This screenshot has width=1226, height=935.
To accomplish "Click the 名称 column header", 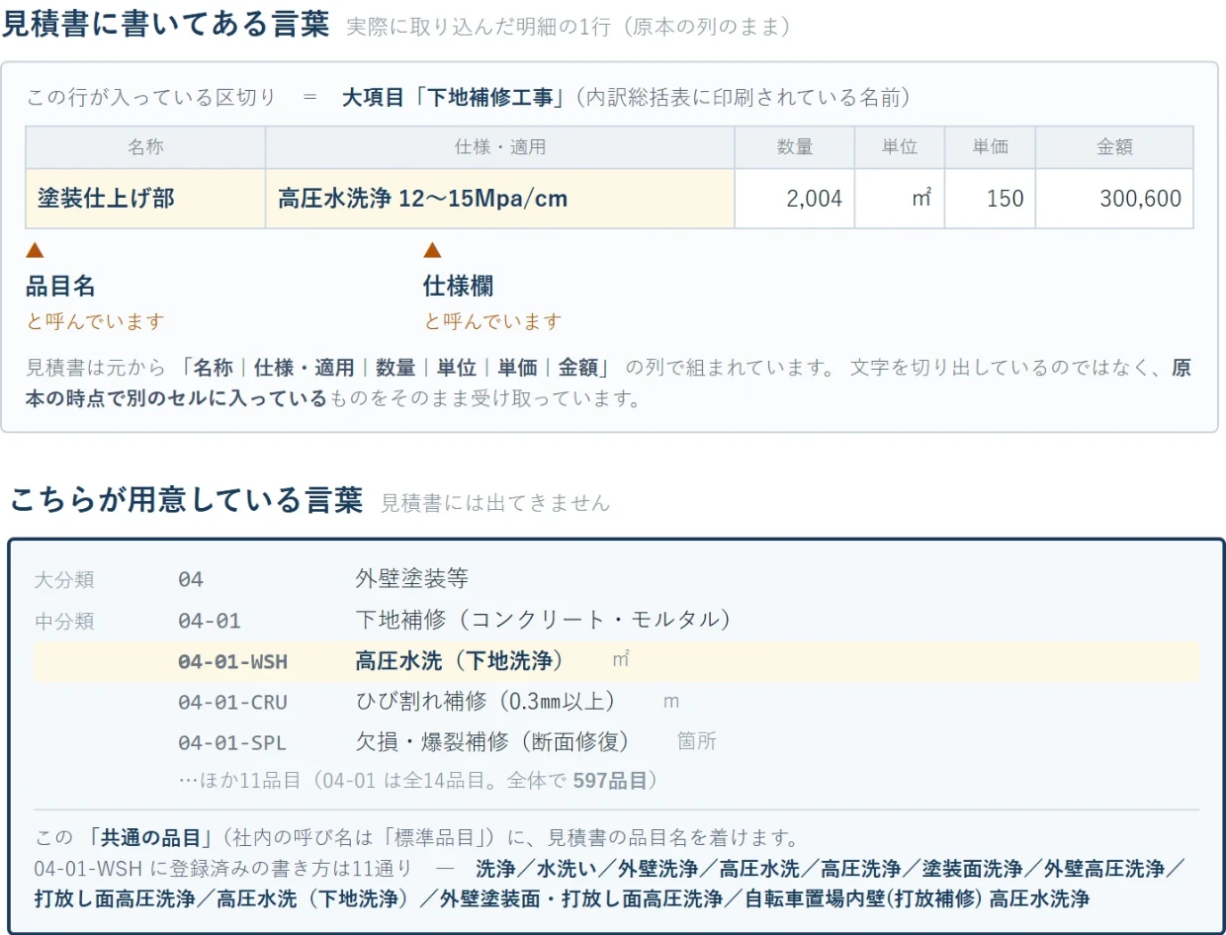I will click(145, 147).
